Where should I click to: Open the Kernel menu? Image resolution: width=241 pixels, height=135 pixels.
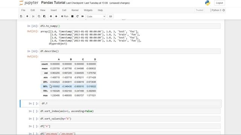coord(75,10)
